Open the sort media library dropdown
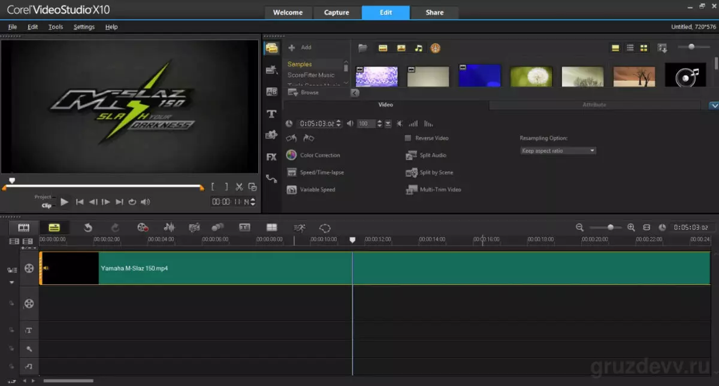 tap(662, 48)
